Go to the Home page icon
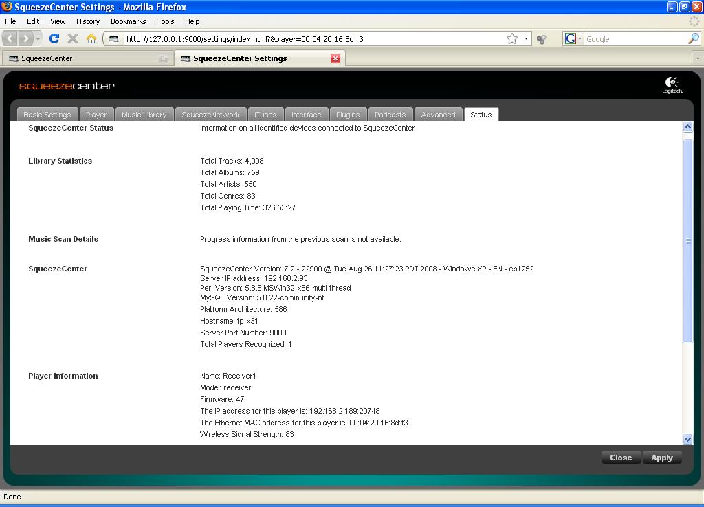704x507 pixels. (x=91, y=39)
